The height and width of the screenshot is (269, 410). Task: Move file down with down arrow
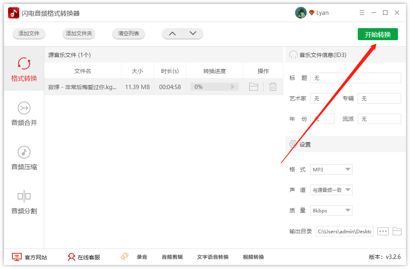[x=193, y=33]
